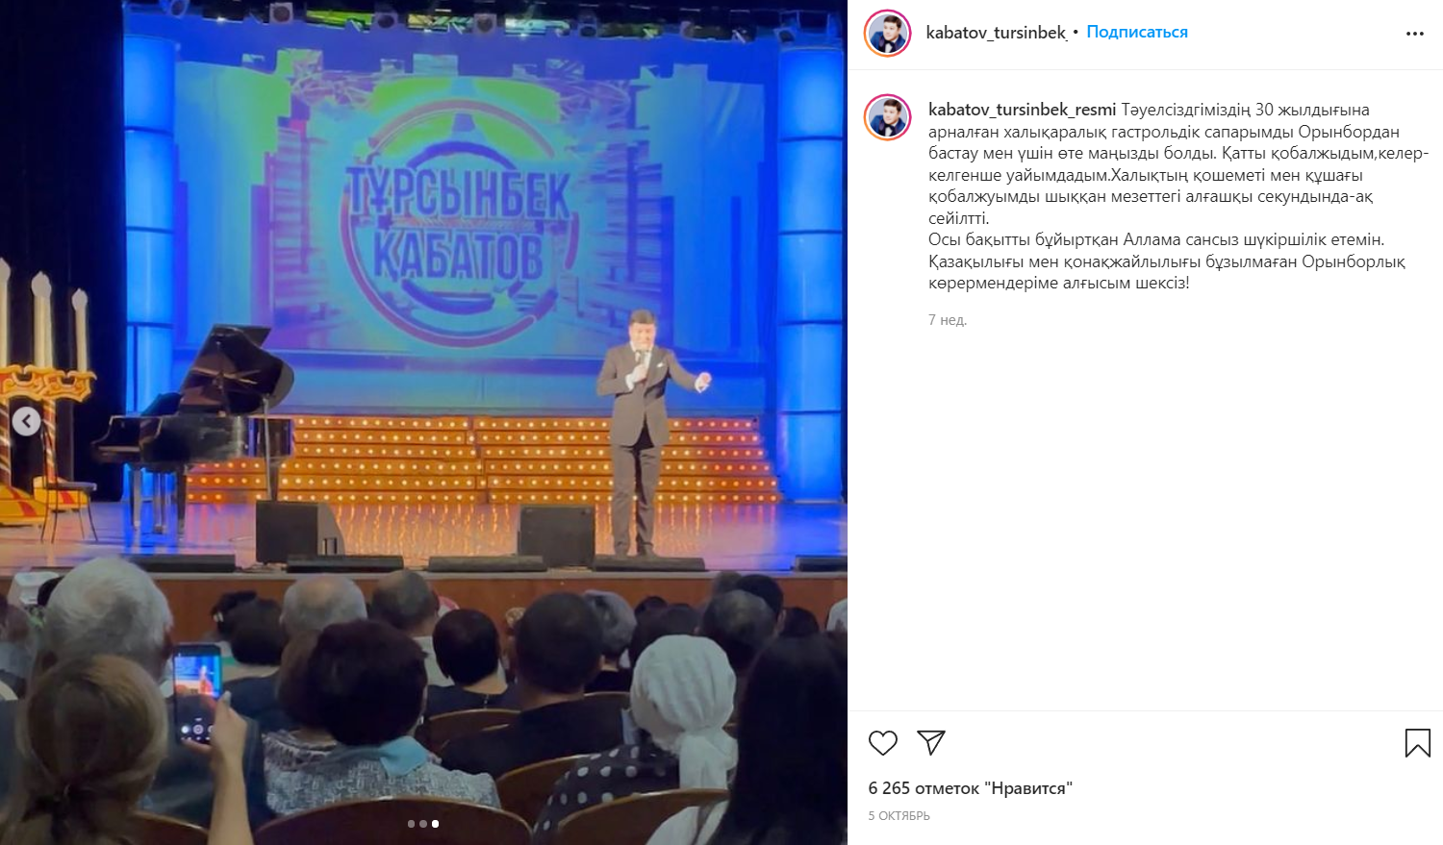This screenshot has width=1443, height=845.
Task: Open the three-dot more options menu
Action: (x=1414, y=34)
